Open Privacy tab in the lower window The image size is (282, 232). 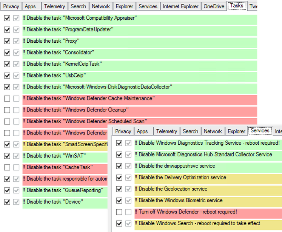pyautogui.click(x=123, y=131)
